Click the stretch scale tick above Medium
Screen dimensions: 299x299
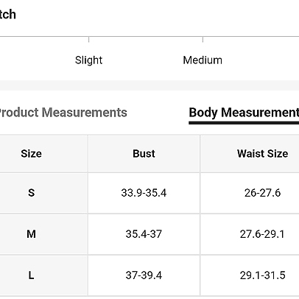(x=203, y=40)
